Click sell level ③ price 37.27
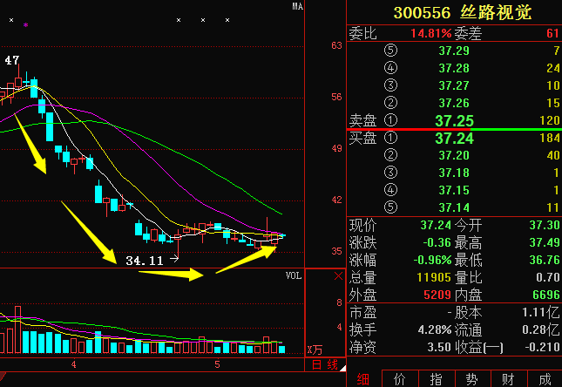Screen dimensions: 562x387 [454, 85]
